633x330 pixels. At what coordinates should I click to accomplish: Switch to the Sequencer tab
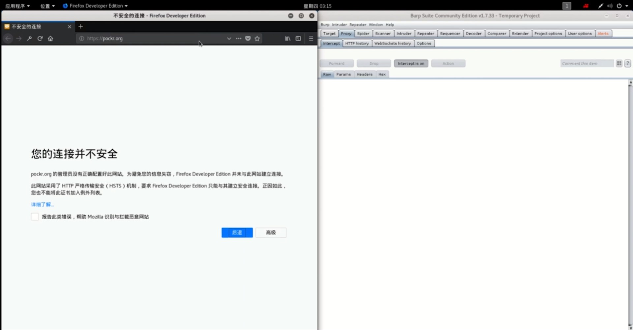pyautogui.click(x=450, y=34)
